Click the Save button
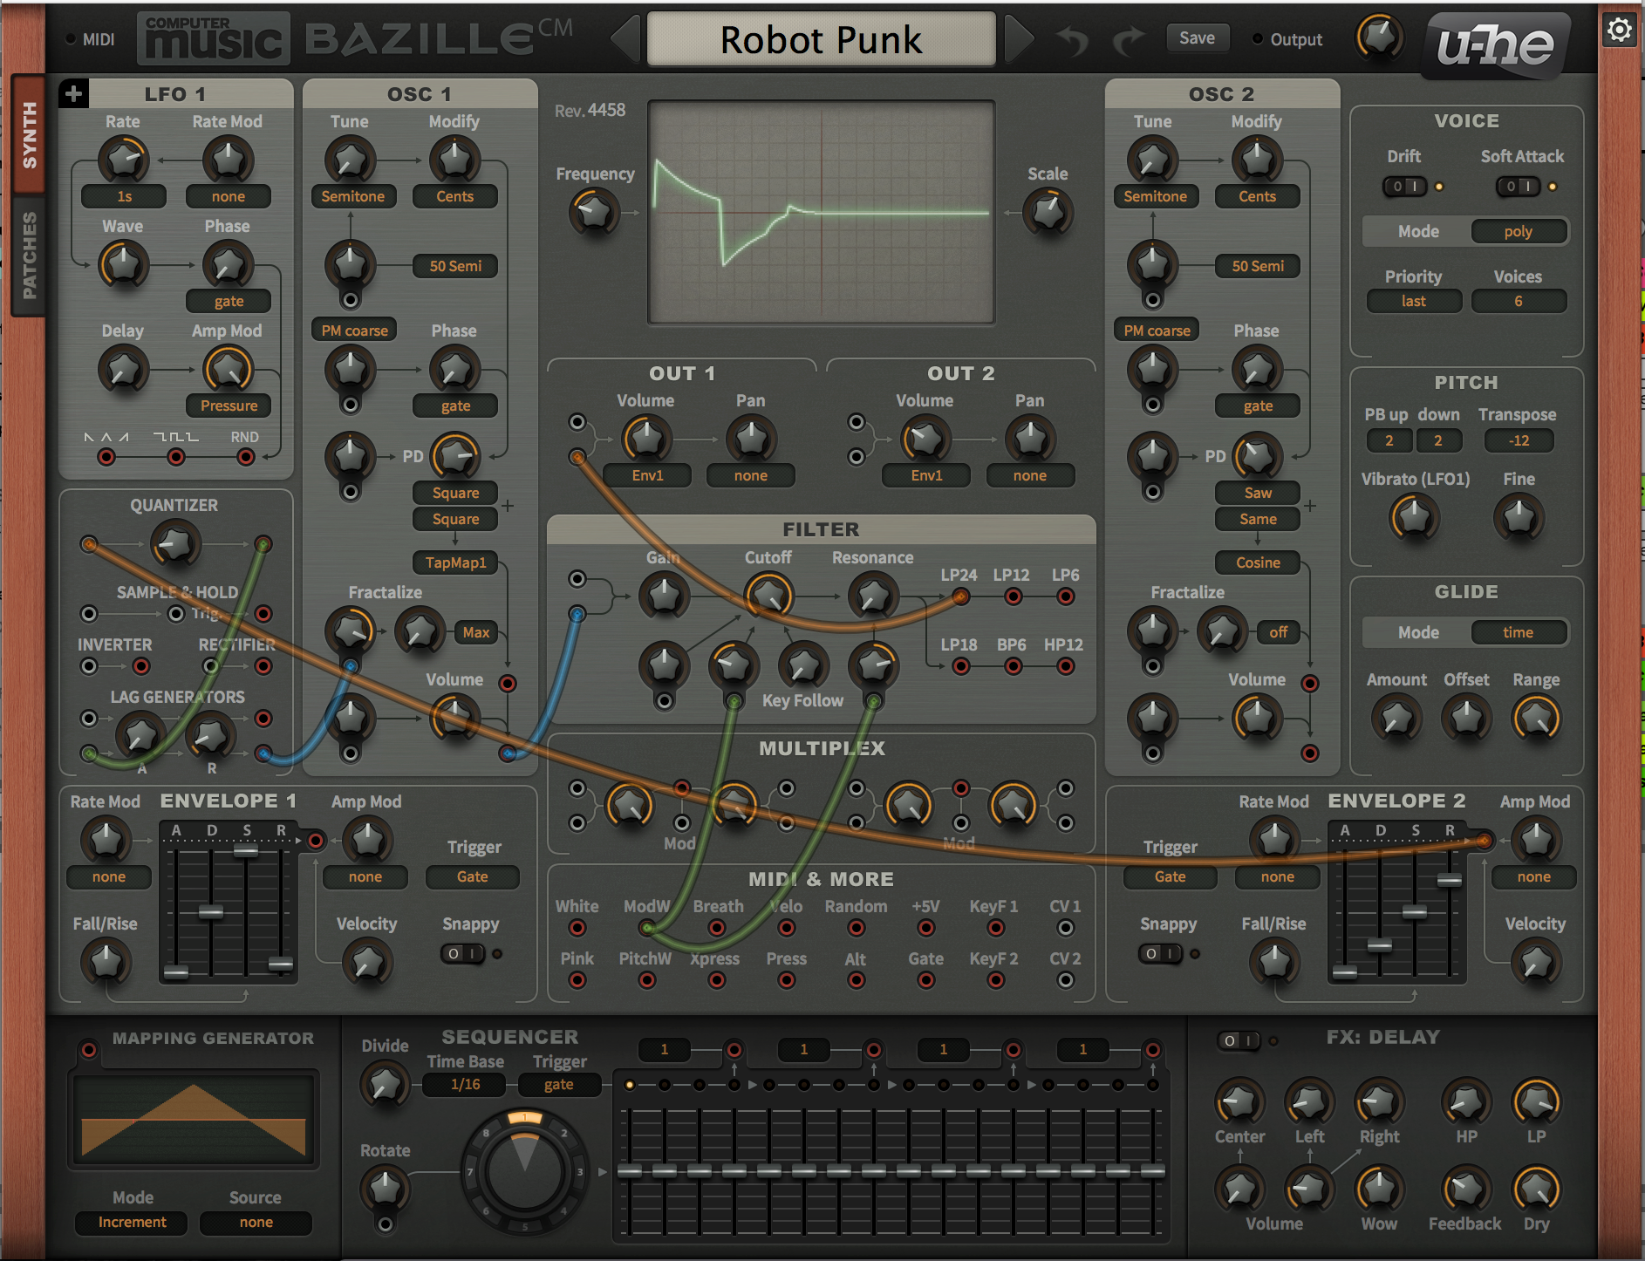Viewport: 1645px width, 1261px height. click(x=1197, y=38)
